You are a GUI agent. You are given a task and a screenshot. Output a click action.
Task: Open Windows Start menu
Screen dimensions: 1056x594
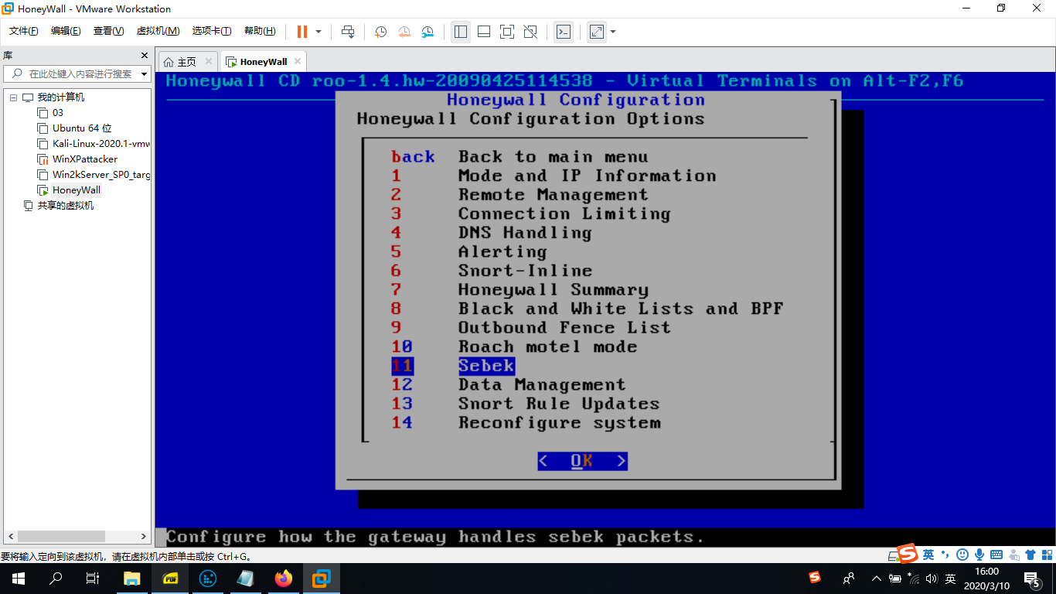[19, 578]
